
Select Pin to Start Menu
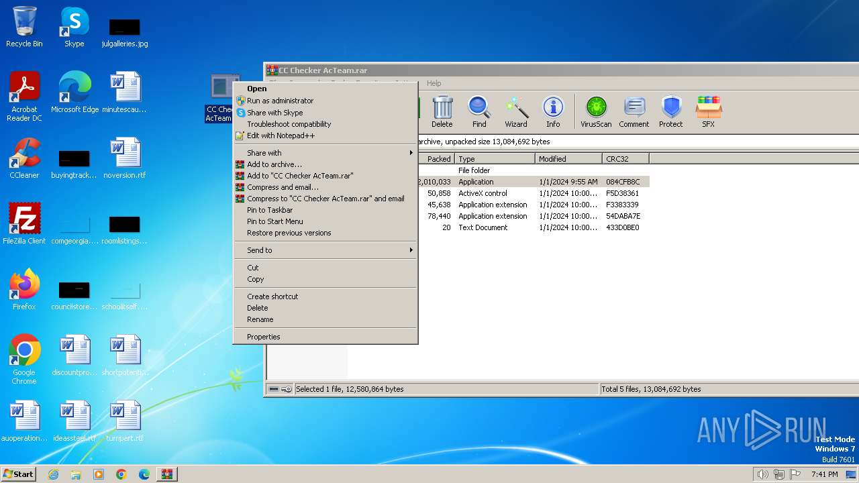coord(325,221)
